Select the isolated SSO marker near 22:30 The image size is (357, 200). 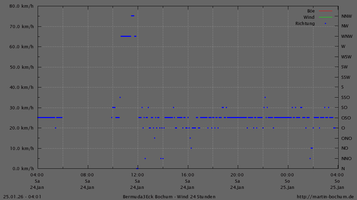click(x=266, y=97)
